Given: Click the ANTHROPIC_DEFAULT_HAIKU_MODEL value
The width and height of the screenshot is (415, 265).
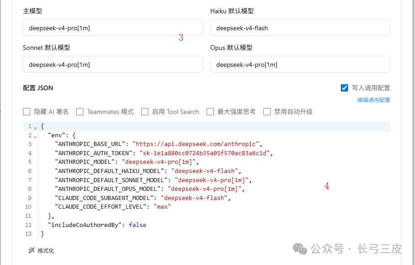Looking at the screenshot, I should pos(205,171).
